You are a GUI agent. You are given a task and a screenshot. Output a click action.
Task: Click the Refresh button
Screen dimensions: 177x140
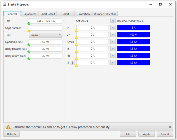pos(11,134)
